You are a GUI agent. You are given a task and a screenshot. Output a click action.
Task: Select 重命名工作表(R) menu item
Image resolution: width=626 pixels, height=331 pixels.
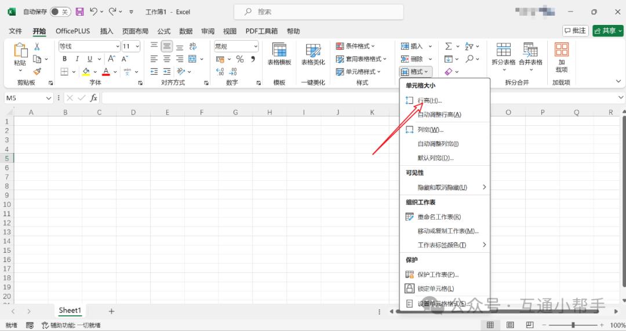(445, 216)
